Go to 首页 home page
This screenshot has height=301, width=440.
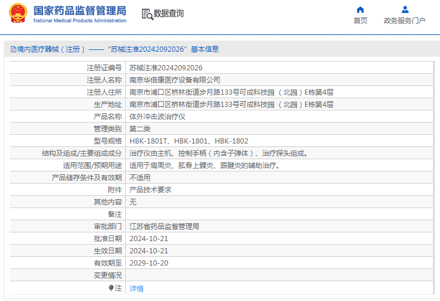click(x=360, y=20)
